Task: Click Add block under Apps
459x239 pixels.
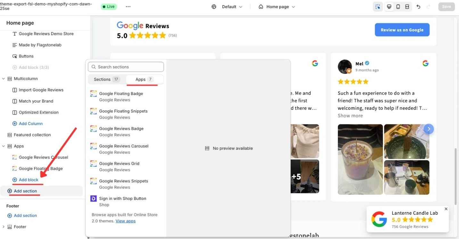Action: point(29,180)
